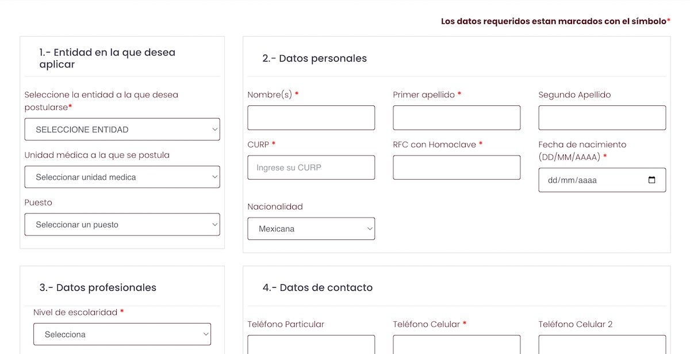Choose a nationality from the Mexicana dropdown

pos(311,229)
